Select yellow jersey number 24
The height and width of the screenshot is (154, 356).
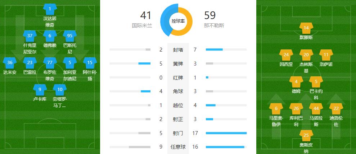pyautogui.click(x=286, y=55)
